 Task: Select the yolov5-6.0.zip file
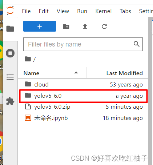tap(83, 107)
